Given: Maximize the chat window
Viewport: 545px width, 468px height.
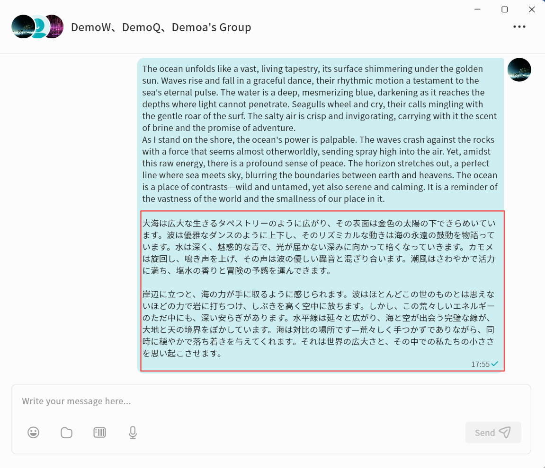Looking at the screenshot, I should click(504, 9).
